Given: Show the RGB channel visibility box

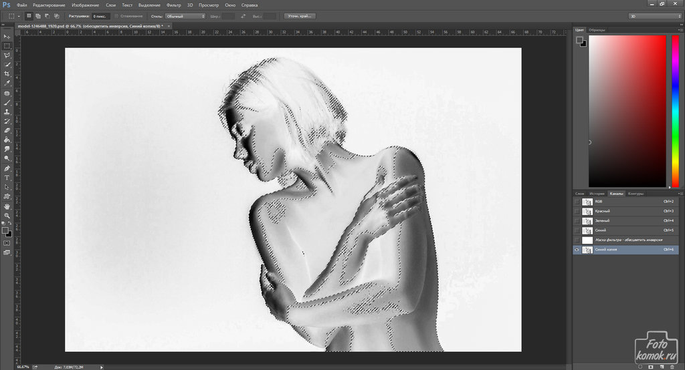Looking at the screenshot, I should [577, 202].
